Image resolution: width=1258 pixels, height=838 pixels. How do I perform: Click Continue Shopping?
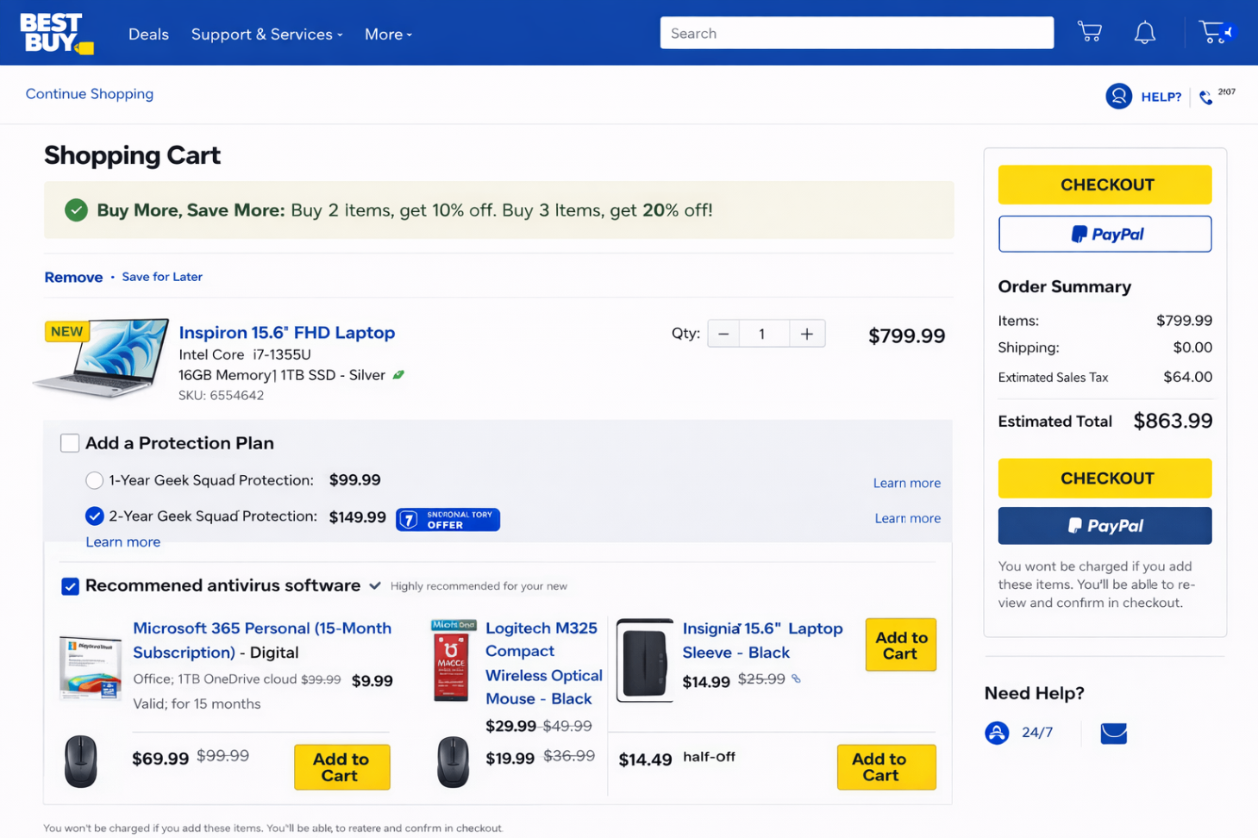[89, 94]
